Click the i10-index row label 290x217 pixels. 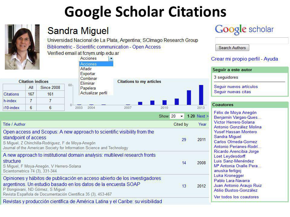pyautogui.click(x=11, y=108)
